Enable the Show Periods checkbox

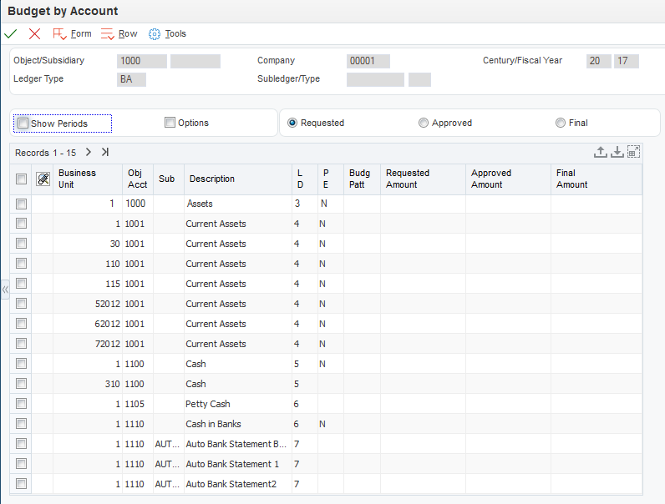pos(23,123)
